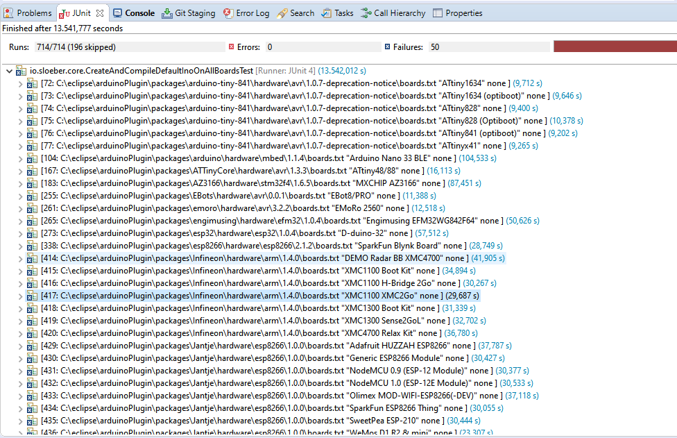Open the Tasks view tab
Image resolution: width=677 pixels, height=438 pixels.
click(x=338, y=13)
